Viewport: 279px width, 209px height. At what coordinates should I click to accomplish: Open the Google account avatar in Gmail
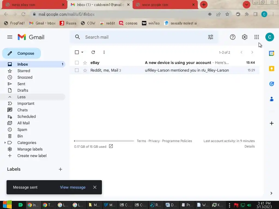269,37
